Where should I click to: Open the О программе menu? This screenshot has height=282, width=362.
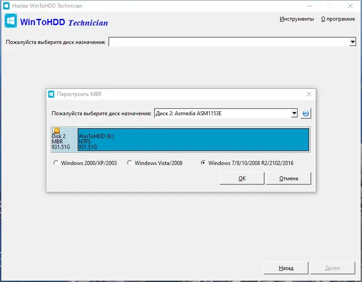(338, 19)
